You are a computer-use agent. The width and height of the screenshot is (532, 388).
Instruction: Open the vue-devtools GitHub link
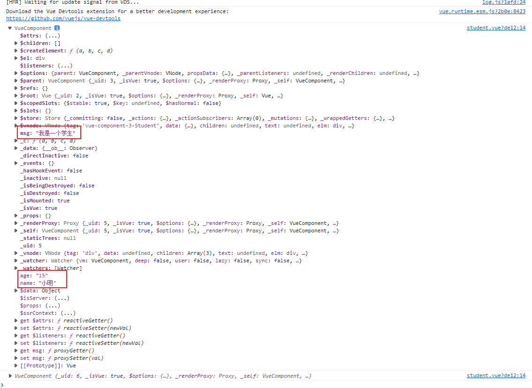tap(63, 18)
